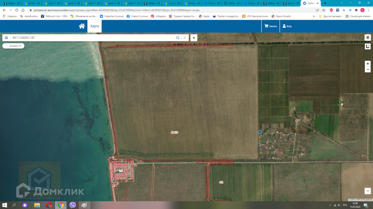Click the home icon in the blue header

pyautogui.click(x=82, y=26)
